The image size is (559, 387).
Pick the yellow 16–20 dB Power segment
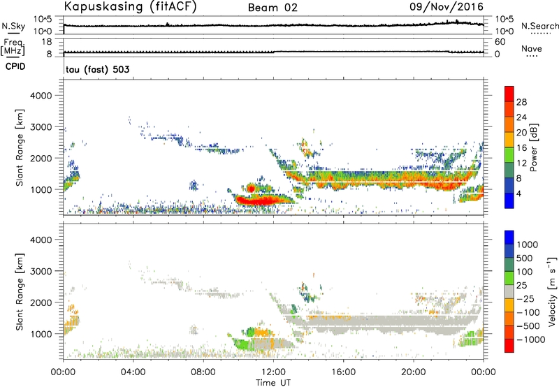tap(509, 140)
